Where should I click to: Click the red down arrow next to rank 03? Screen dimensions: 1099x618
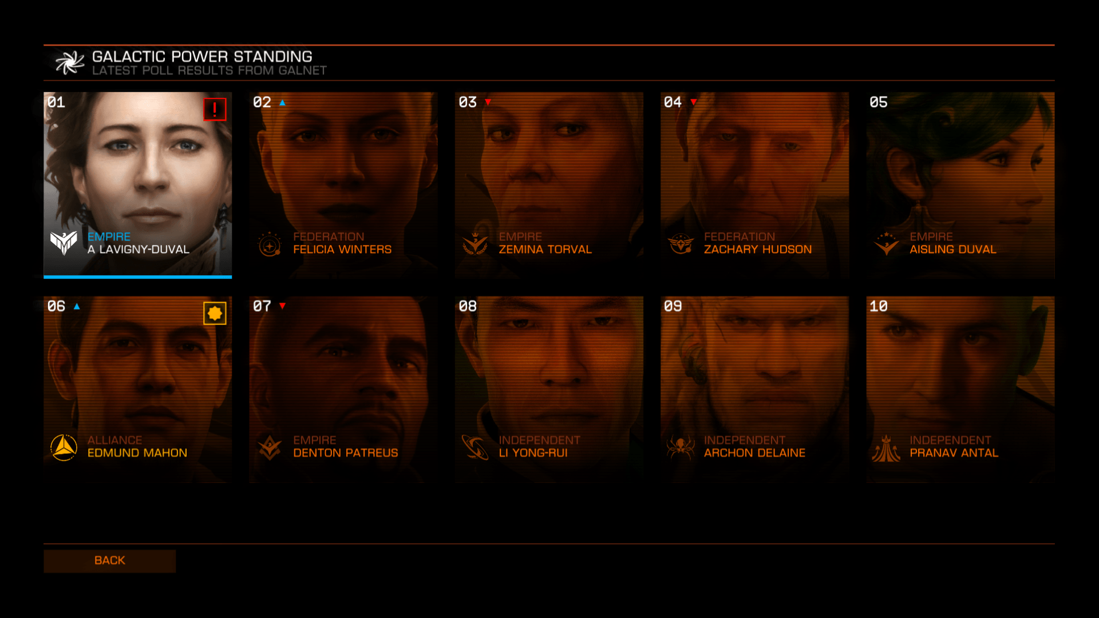click(x=488, y=102)
